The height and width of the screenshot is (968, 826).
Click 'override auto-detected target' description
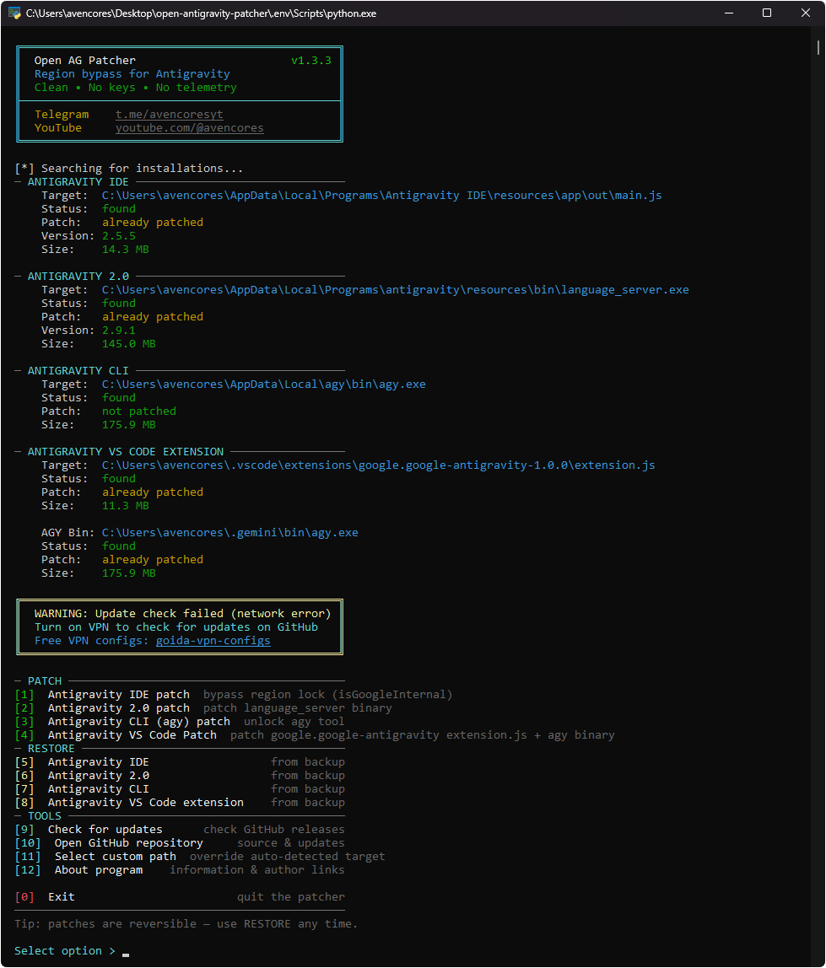coord(287,856)
